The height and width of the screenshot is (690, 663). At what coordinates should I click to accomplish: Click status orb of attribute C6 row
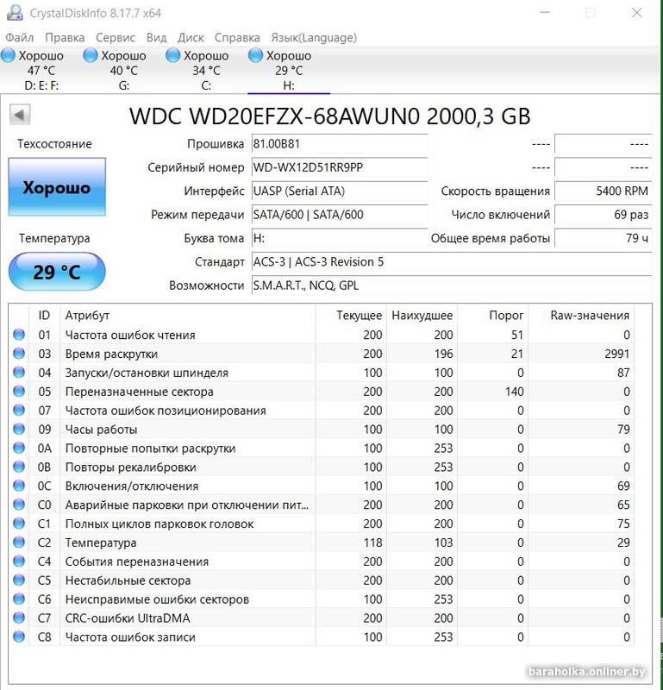[19, 599]
